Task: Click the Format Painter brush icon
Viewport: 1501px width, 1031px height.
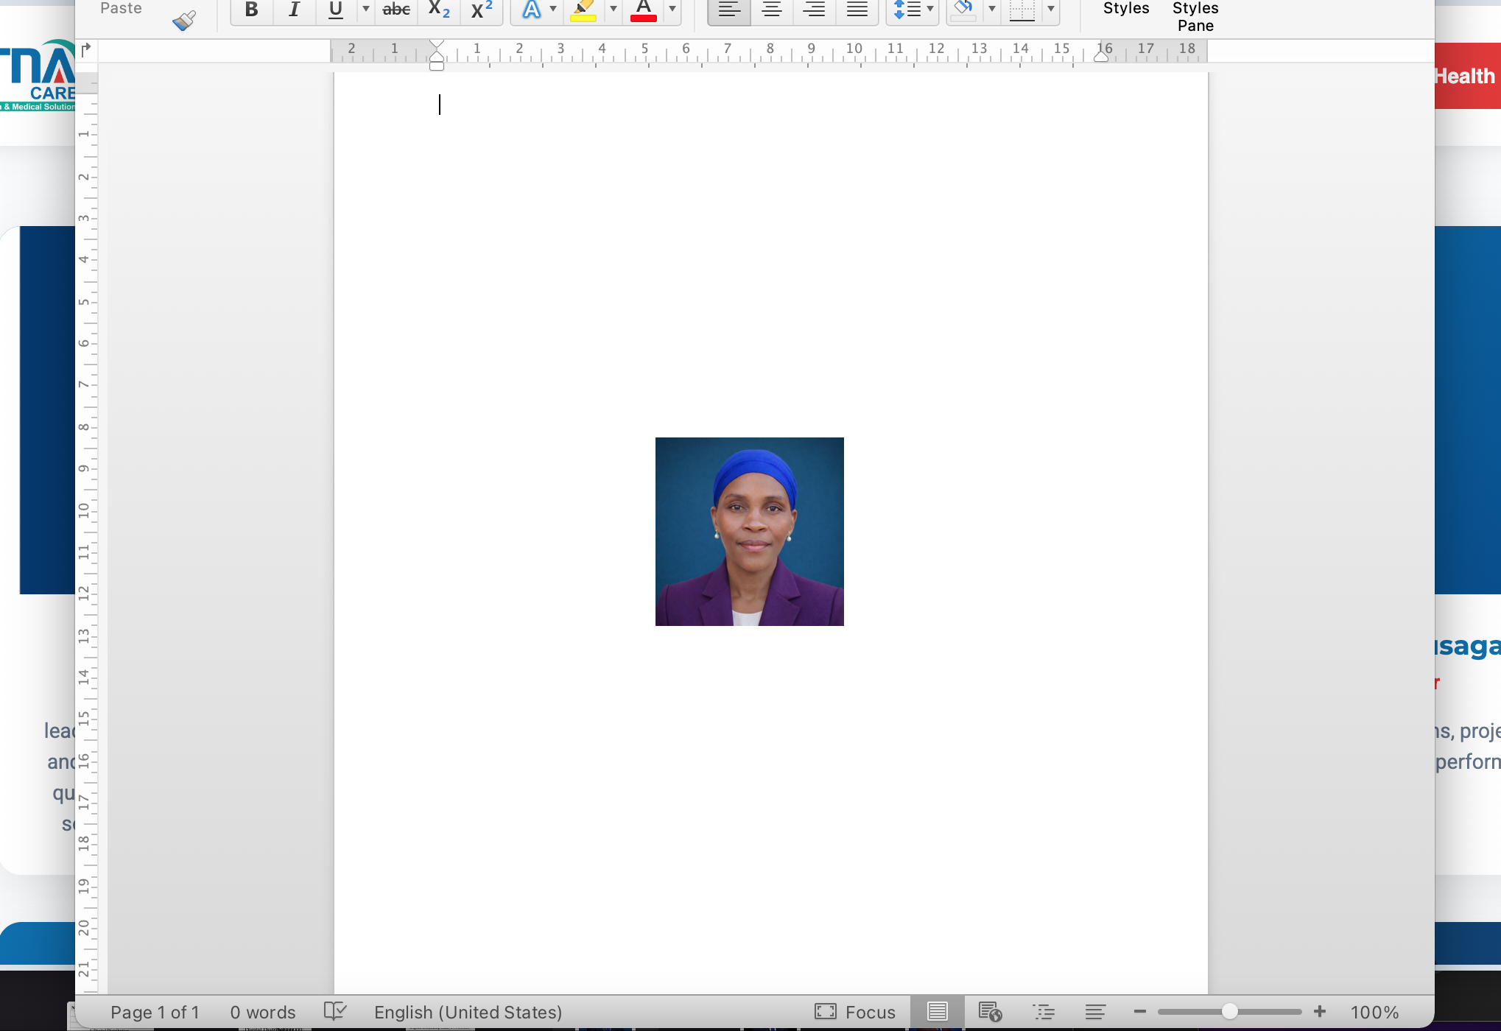Action: [x=184, y=19]
